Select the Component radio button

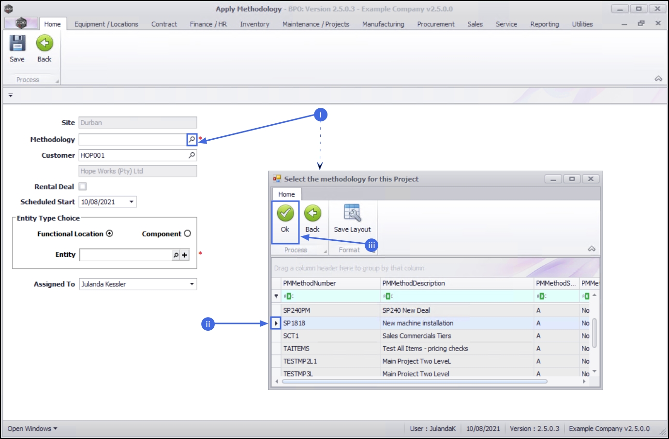[x=187, y=234]
